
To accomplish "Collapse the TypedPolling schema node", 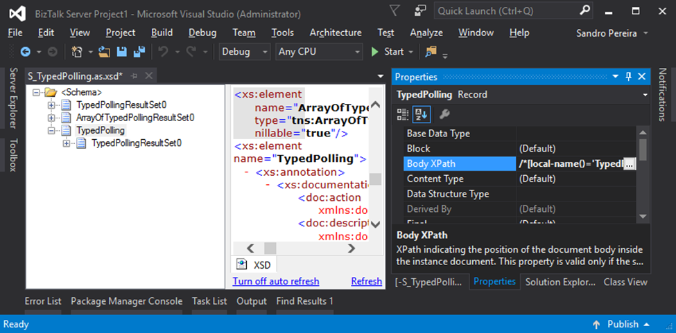I will [51, 130].
